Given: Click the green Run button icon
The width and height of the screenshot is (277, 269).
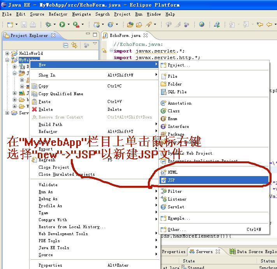Looking at the screenshot, I should pos(62,24).
